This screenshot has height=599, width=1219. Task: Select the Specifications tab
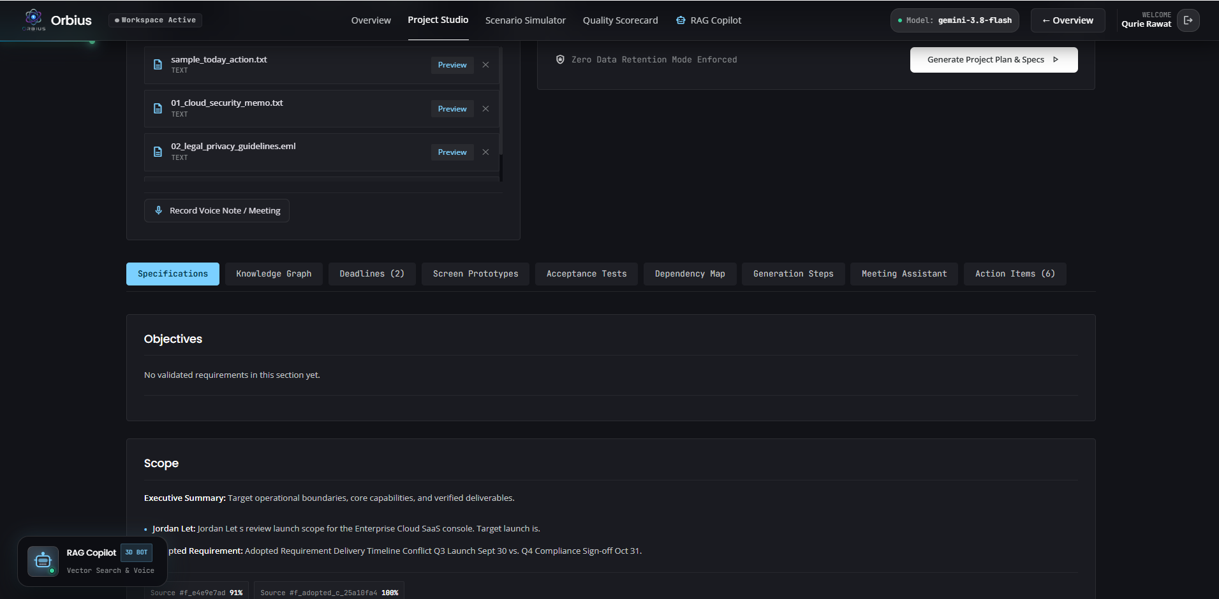pyautogui.click(x=173, y=274)
